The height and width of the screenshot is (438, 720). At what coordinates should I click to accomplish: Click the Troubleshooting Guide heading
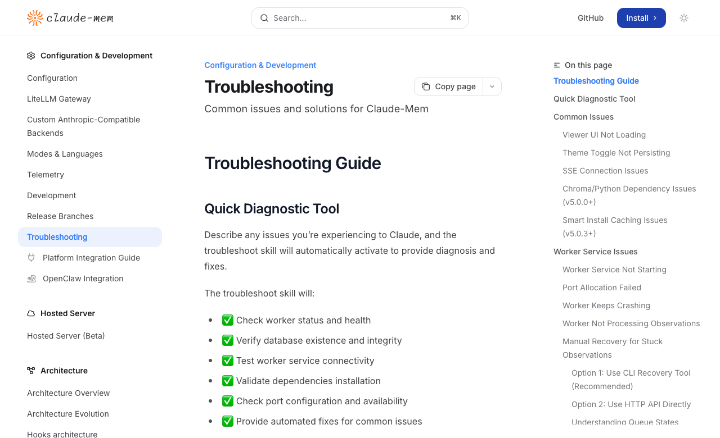click(x=292, y=163)
